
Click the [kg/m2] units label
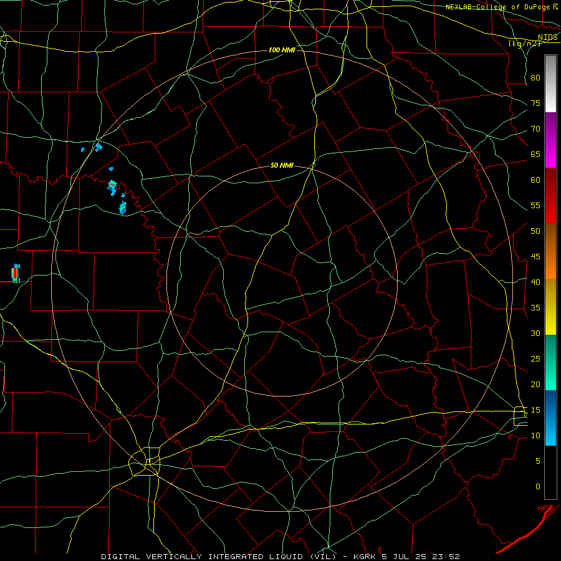click(x=524, y=44)
